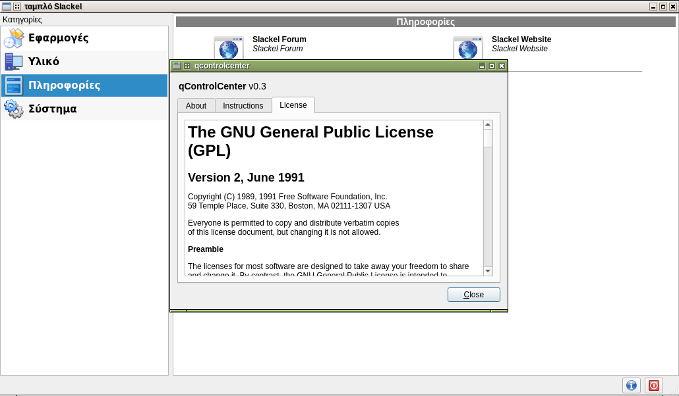Click the scroll down arrow in License text

tap(488, 271)
